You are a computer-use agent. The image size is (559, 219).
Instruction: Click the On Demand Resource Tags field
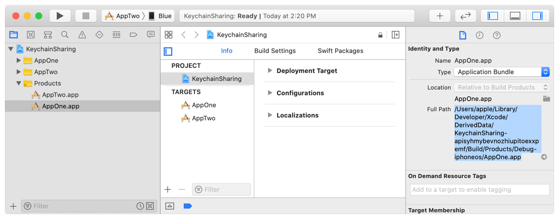click(x=480, y=189)
